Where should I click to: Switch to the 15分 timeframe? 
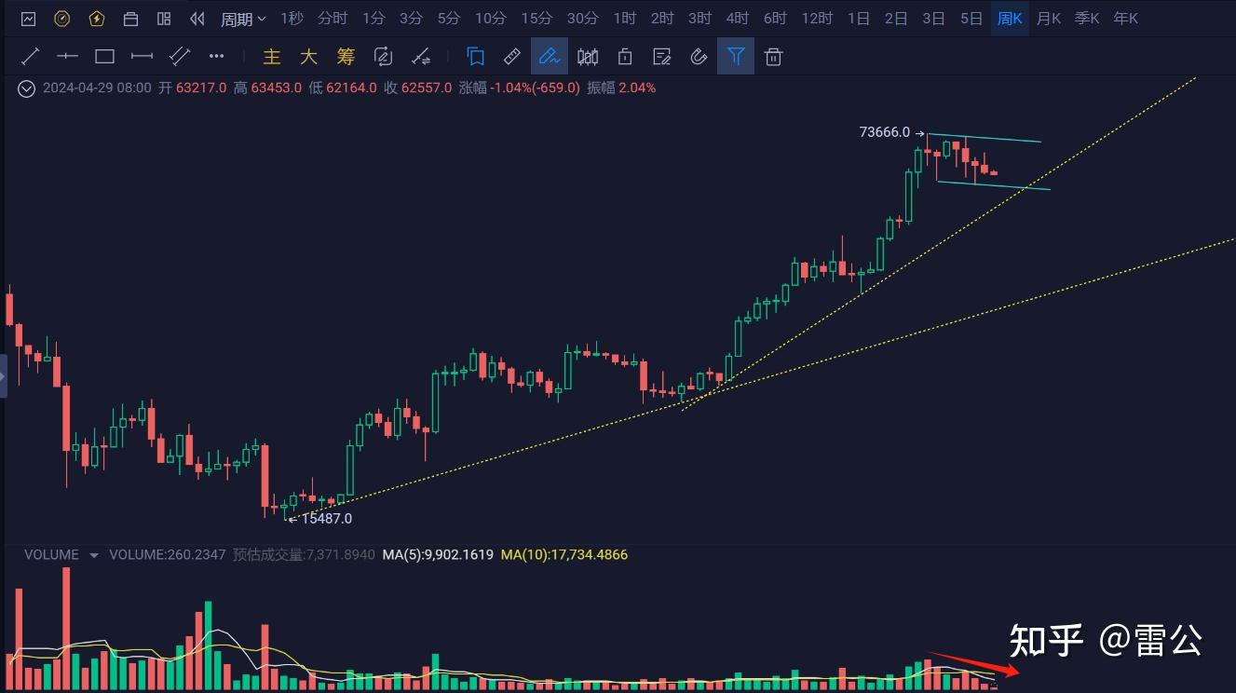click(x=537, y=19)
